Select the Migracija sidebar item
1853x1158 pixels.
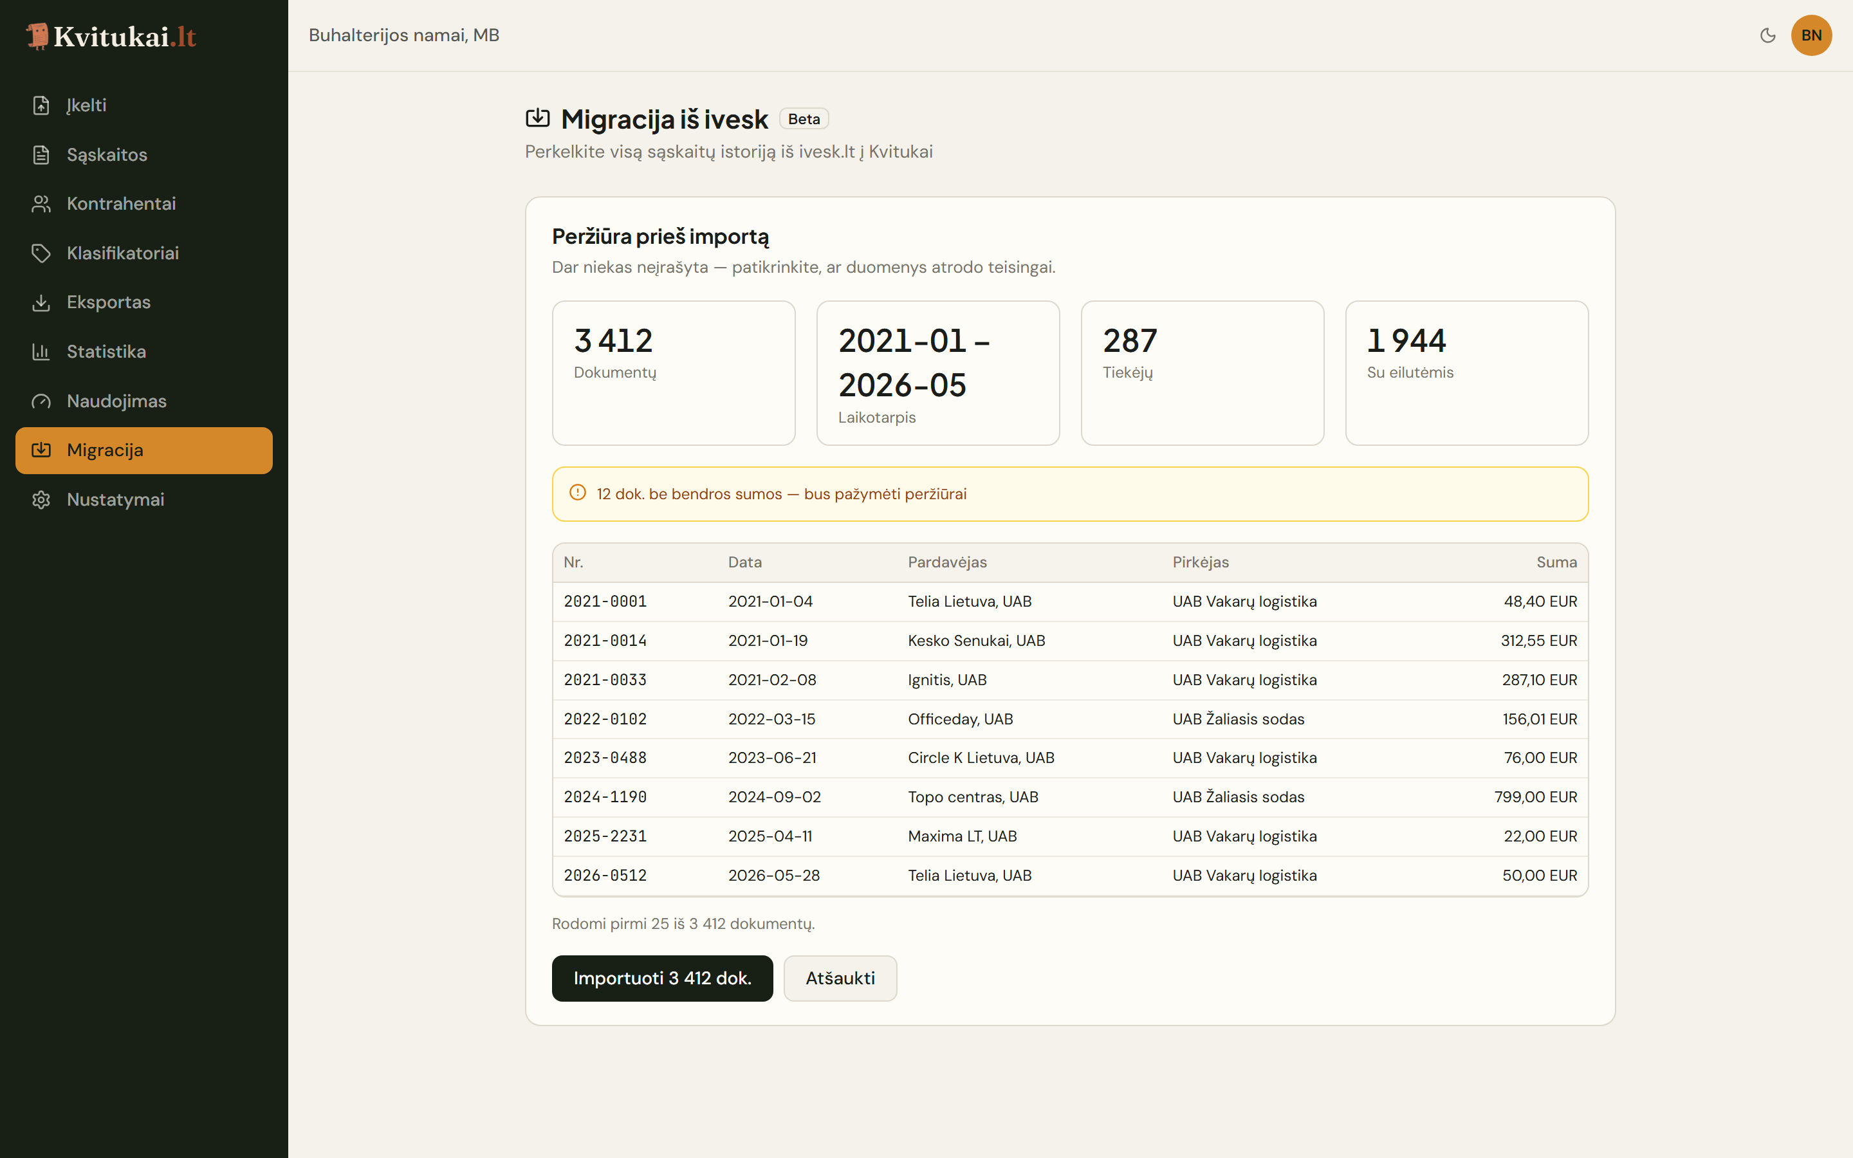click(144, 450)
